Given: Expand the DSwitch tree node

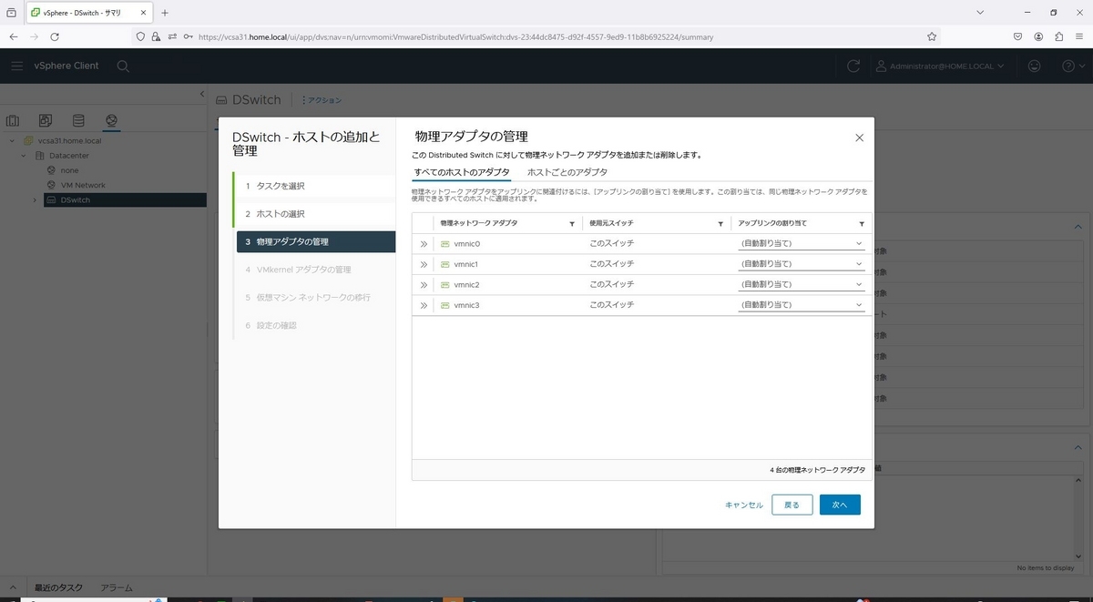Looking at the screenshot, I should point(36,199).
